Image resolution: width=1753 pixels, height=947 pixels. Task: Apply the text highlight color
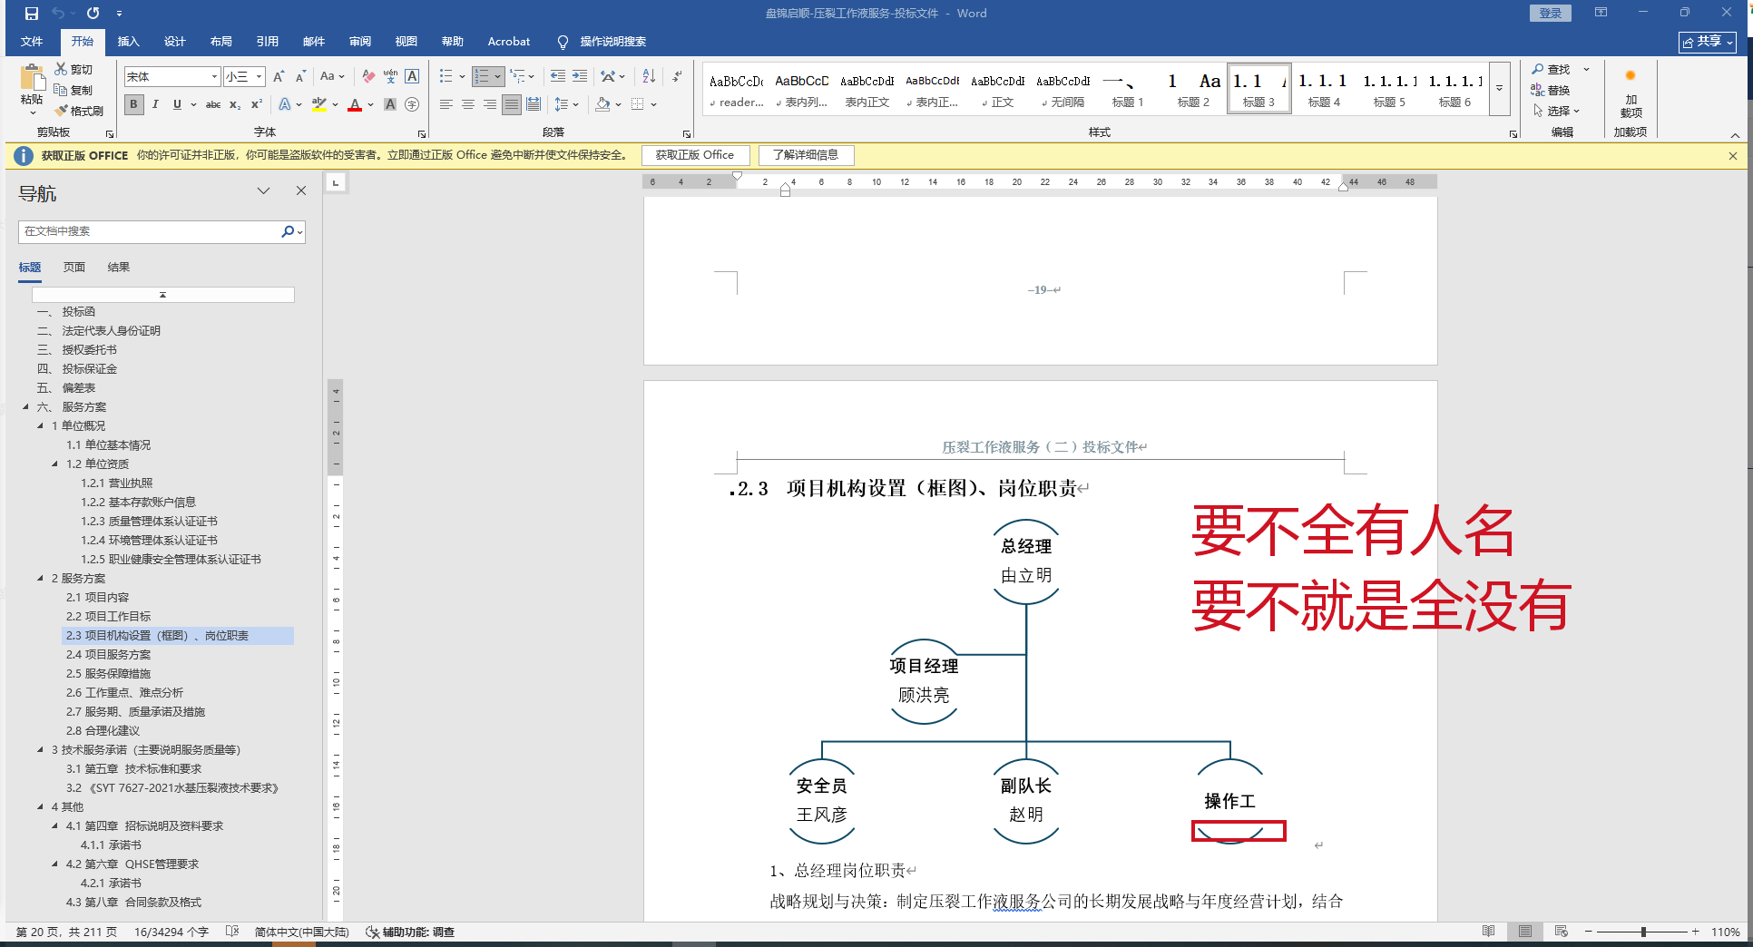[318, 104]
